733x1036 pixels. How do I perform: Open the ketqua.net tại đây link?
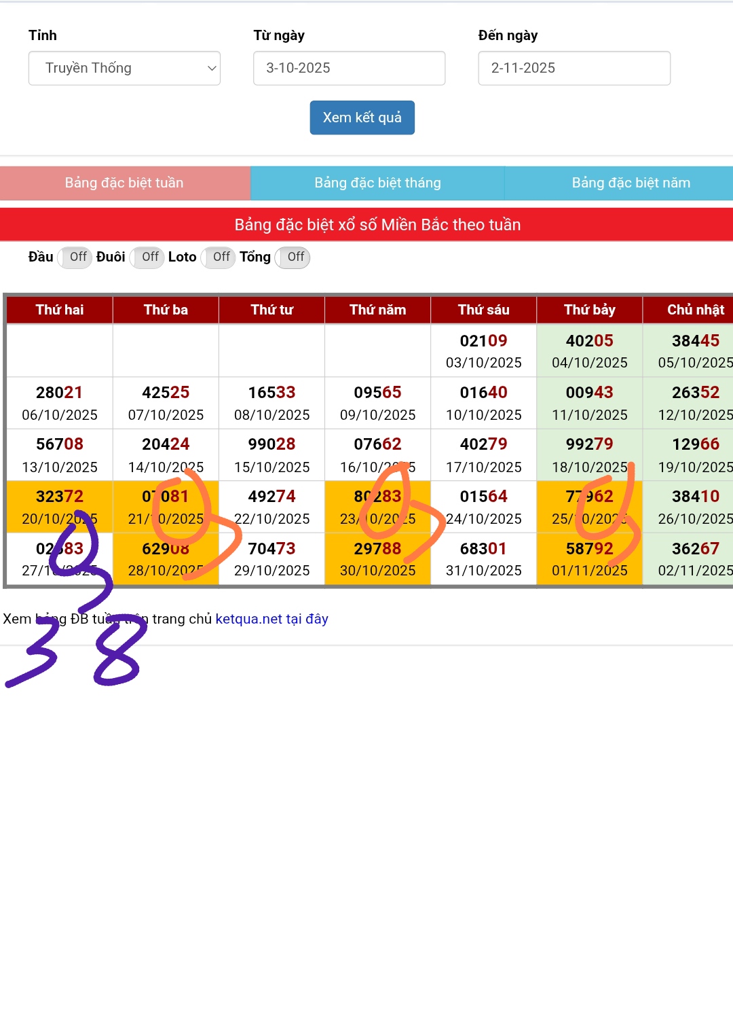coord(271,619)
